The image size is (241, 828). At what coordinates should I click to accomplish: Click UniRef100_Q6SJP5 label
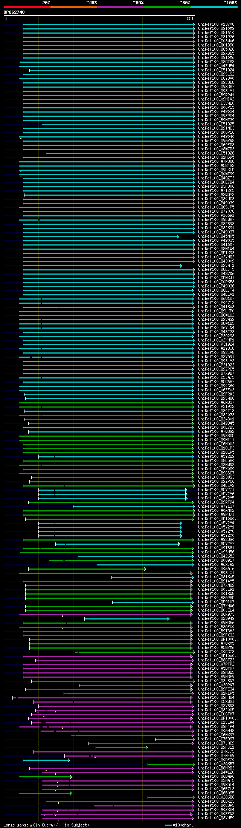point(216,207)
